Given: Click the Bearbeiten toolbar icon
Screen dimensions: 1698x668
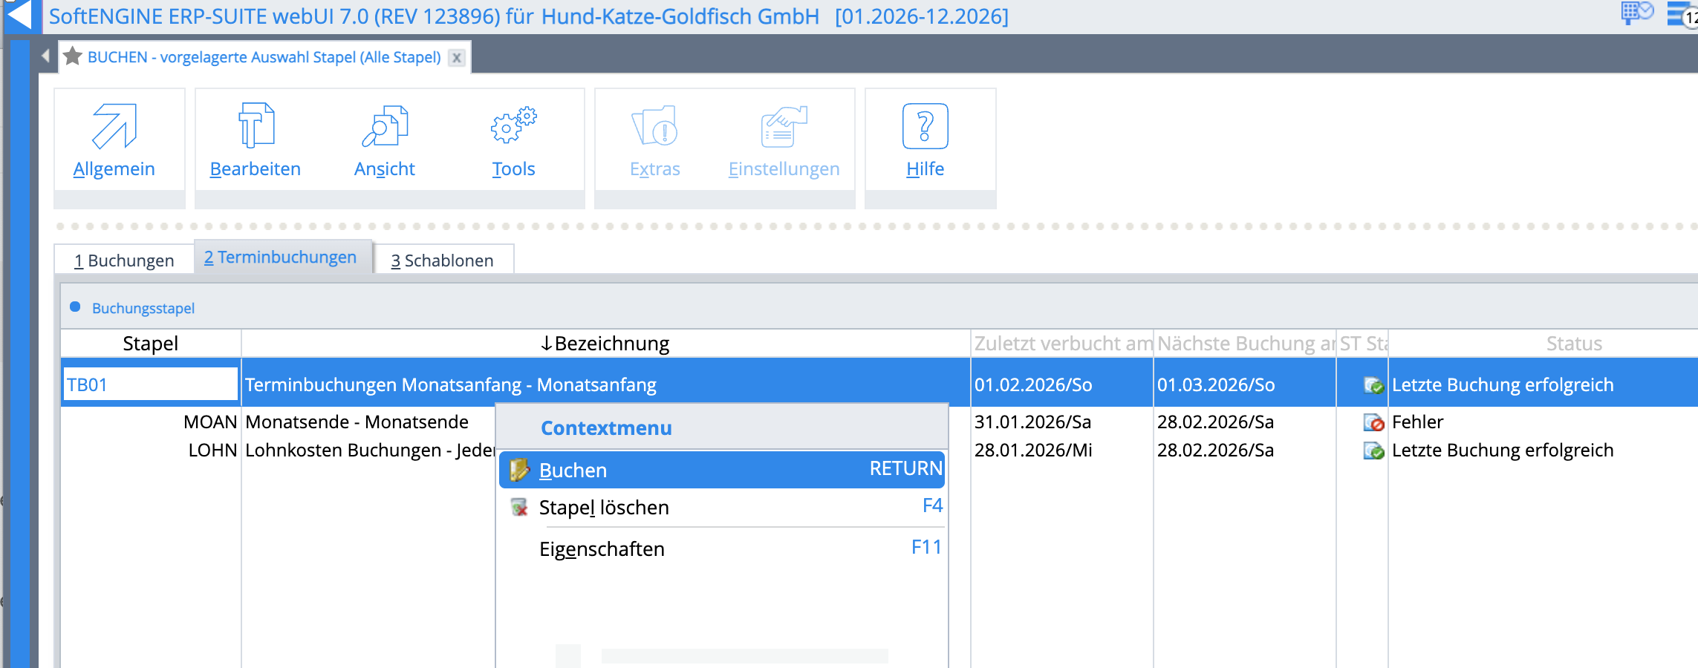Looking at the screenshot, I should 256,127.
